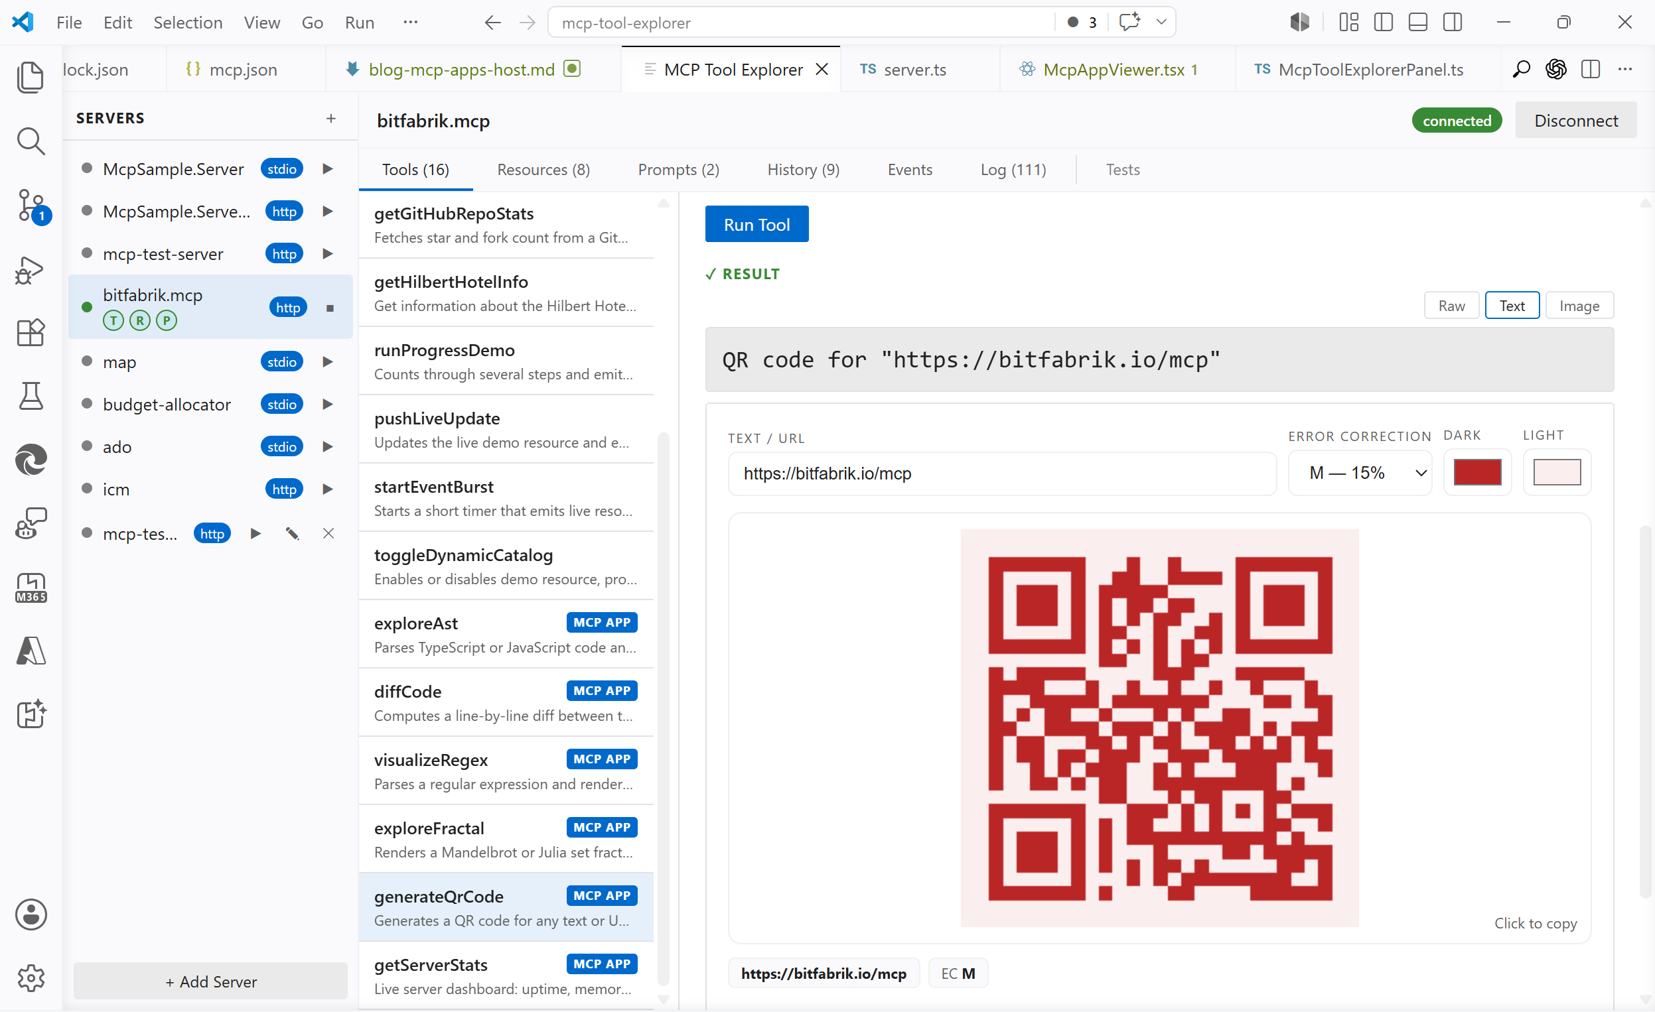
Task: Open the editor More Actions ellipsis
Action: pos(1624,69)
